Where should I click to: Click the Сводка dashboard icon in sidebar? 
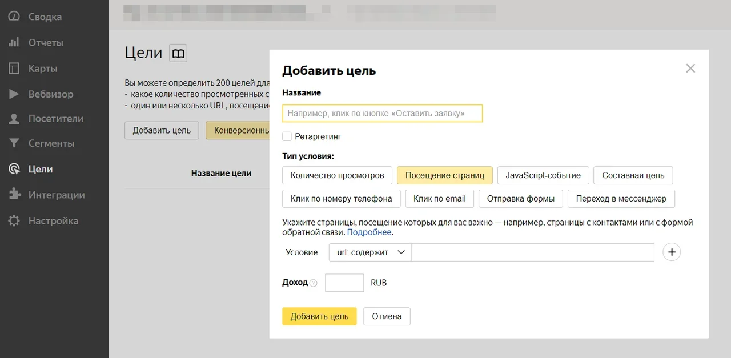pos(14,17)
